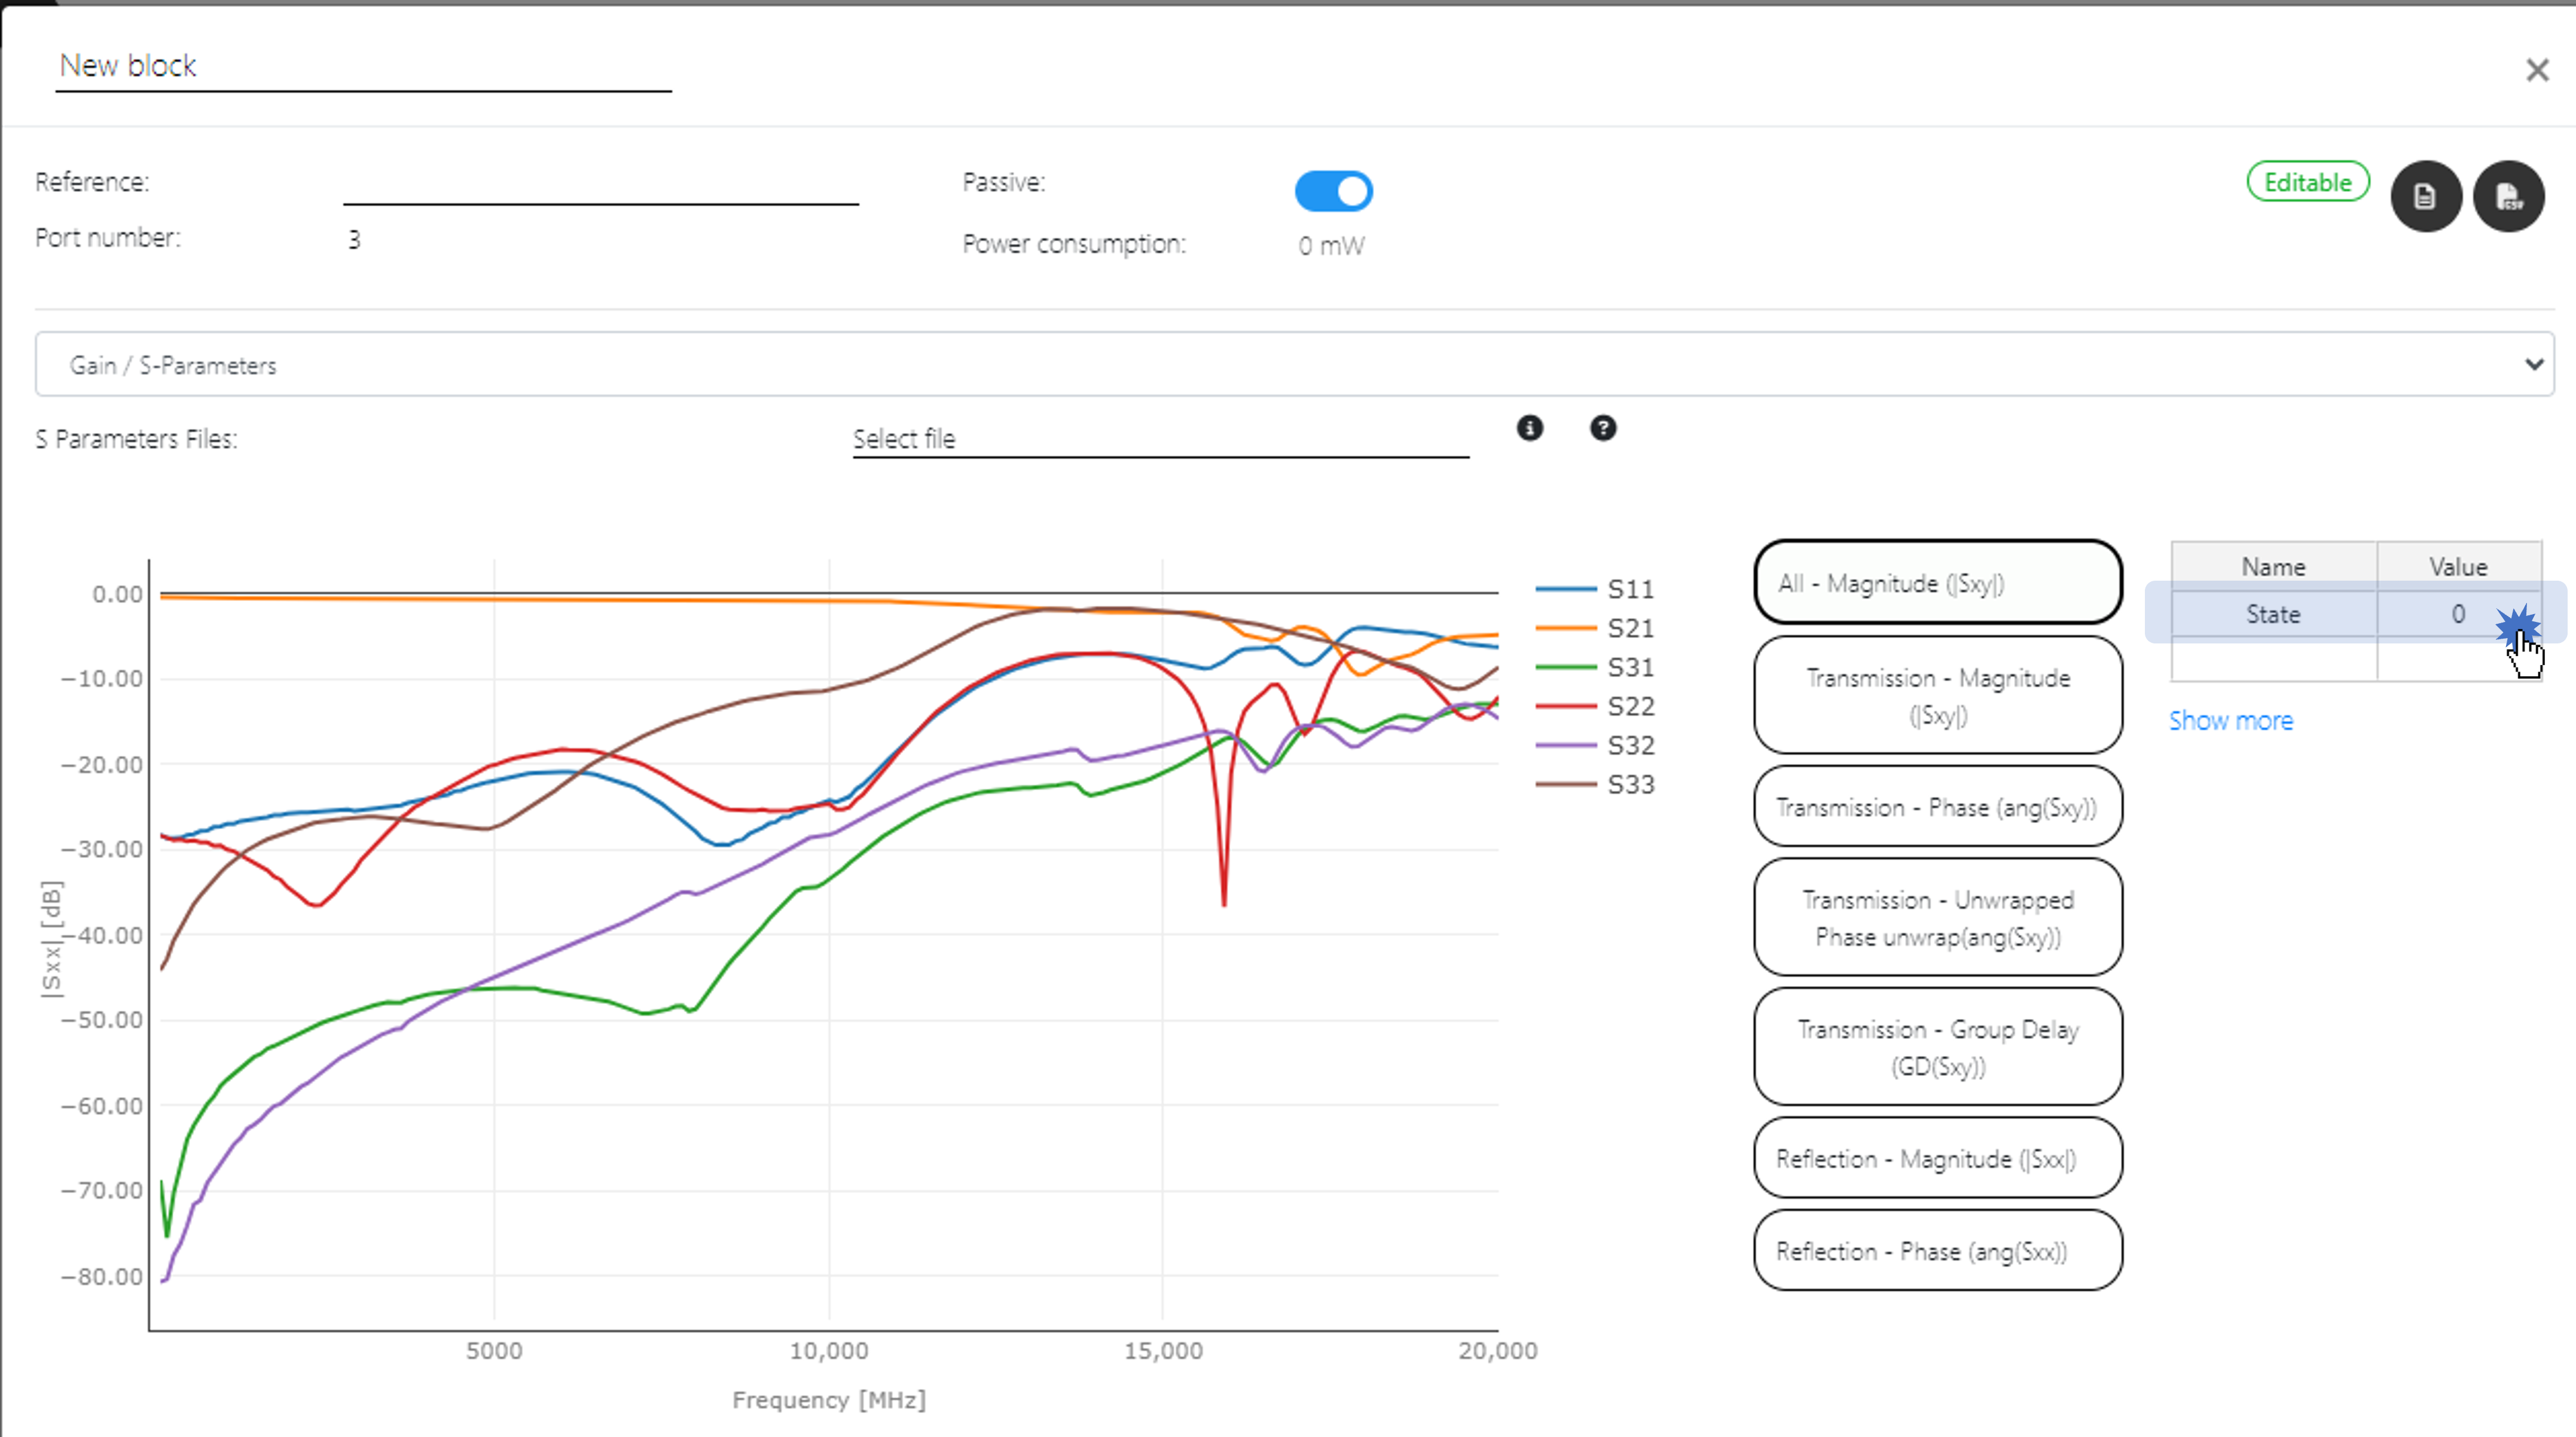Toggle S21 trace in legend

tap(1595, 628)
